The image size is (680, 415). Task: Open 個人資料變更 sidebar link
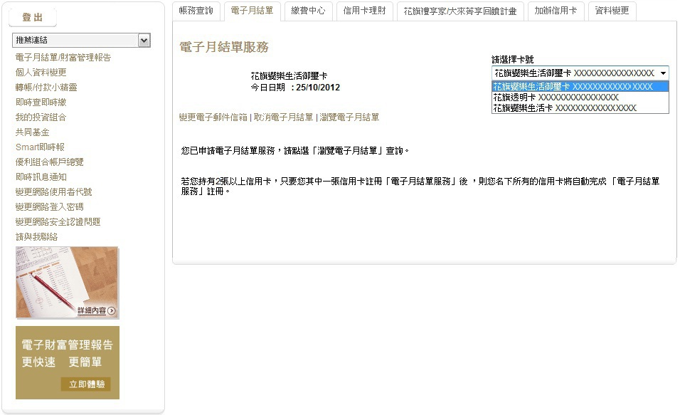(41, 72)
